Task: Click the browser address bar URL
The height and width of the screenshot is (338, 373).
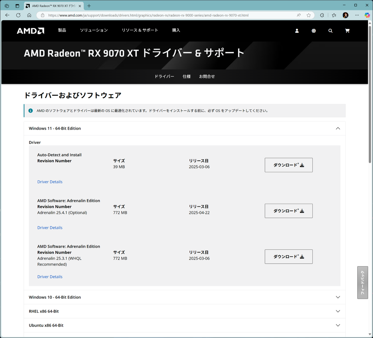Action: 148,15
